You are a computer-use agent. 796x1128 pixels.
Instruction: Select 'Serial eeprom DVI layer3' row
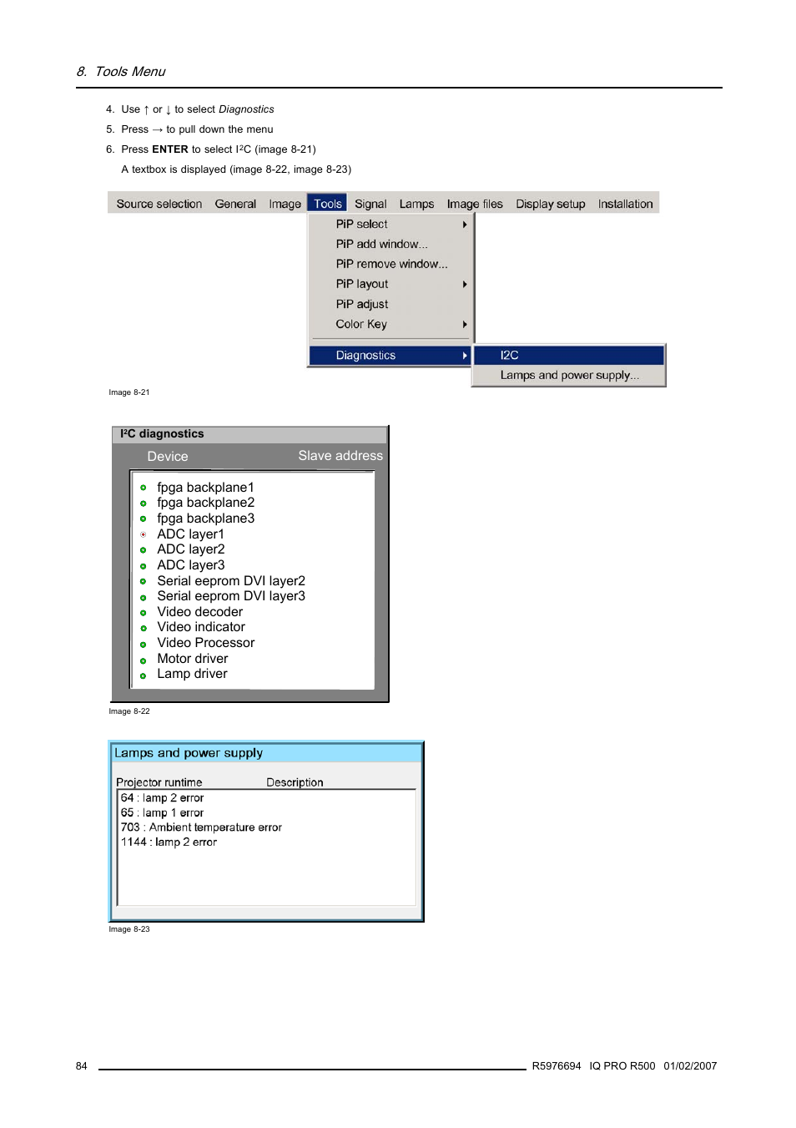[x=231, y=596]
